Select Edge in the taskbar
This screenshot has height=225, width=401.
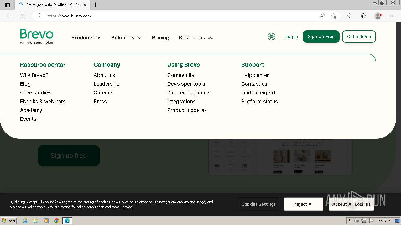67,221
